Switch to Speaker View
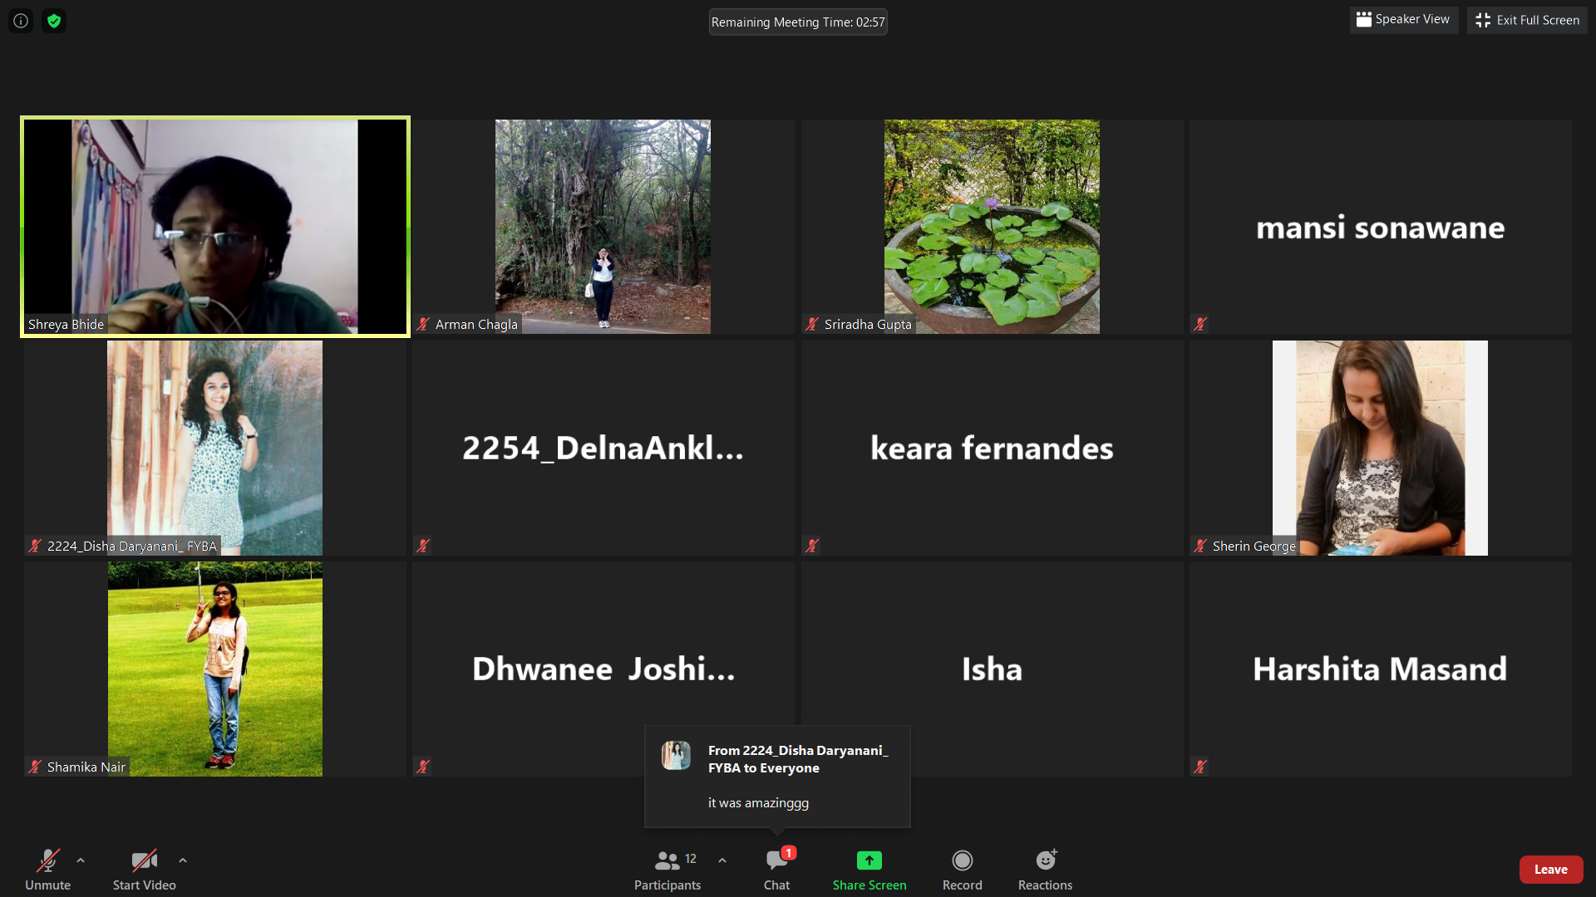This screenshot has height=897, width=1596. (1403, 20)
